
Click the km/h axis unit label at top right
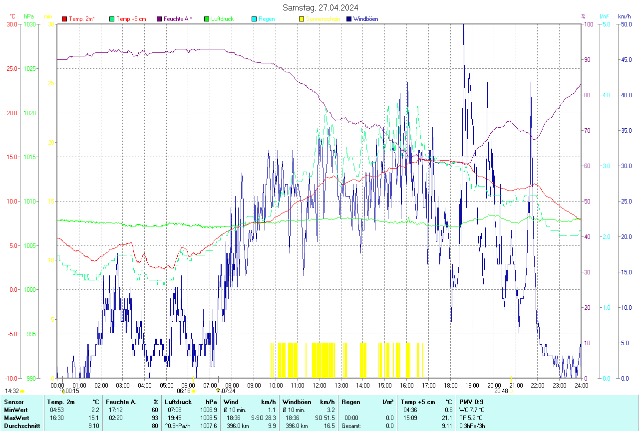(x=625, y=16)
